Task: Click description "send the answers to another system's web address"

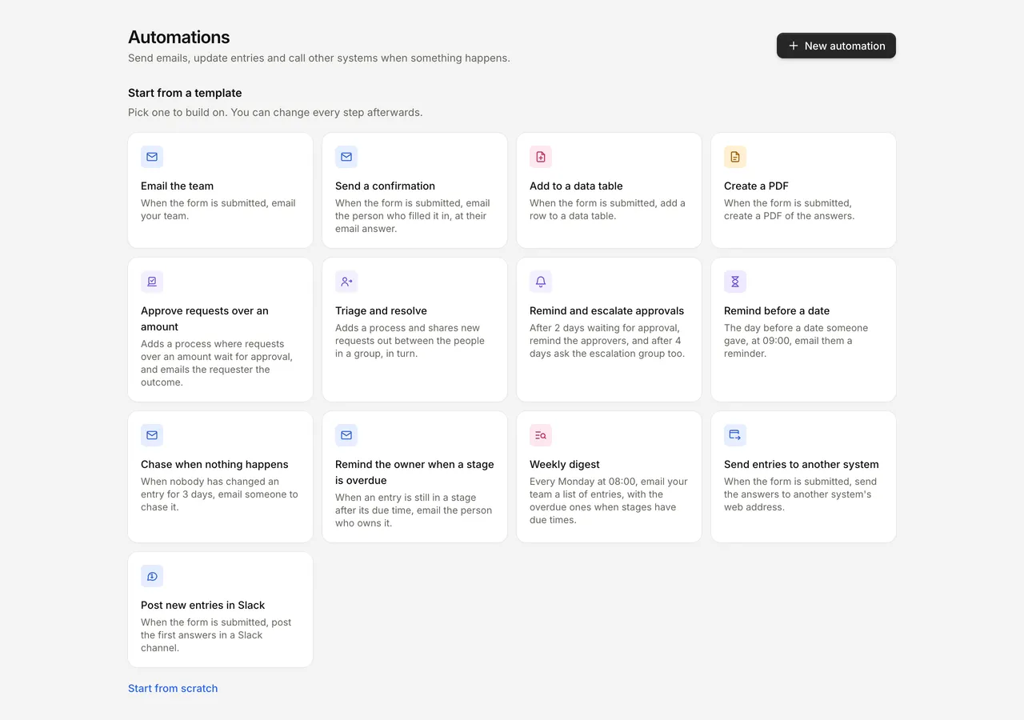Action: click(x=800, y=494)
